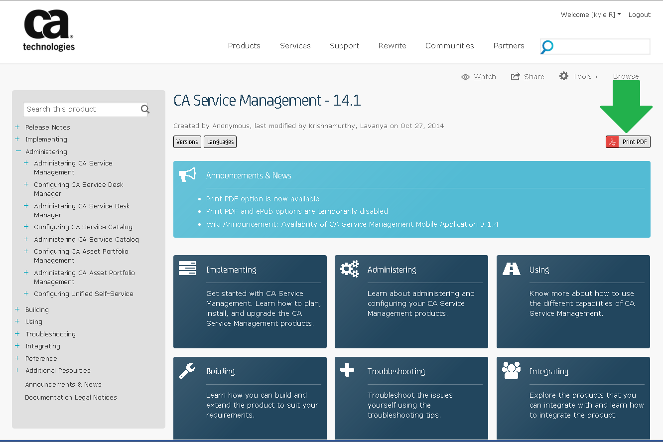Click the people icon on Integrating tile
This screenshot has width=663, height=442.
[511, 370]
